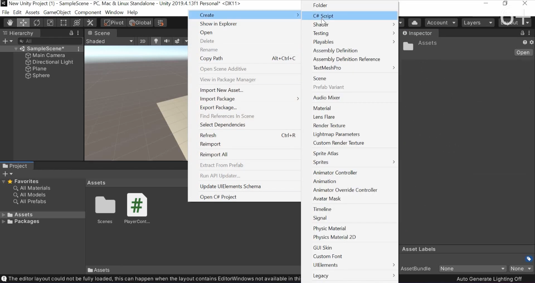The width and height of the screenshot is (535, 283).
Task: Click the cloud services icon
Action: point(415,23)
